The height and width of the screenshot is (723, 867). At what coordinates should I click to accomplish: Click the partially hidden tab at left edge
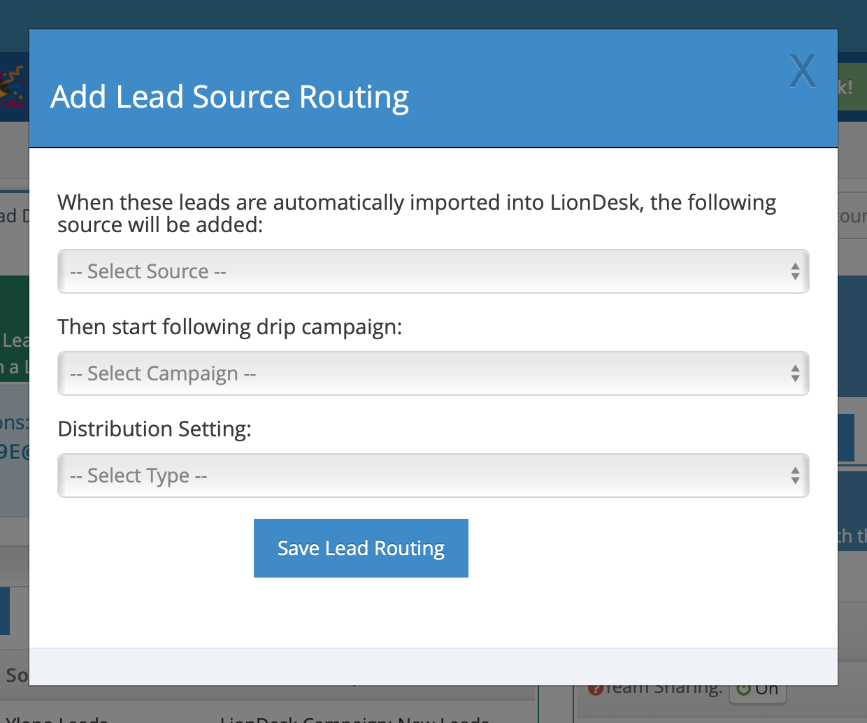pos(14,215)
